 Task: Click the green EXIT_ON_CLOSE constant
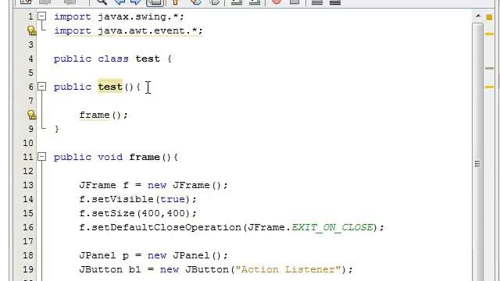point(332,227)
